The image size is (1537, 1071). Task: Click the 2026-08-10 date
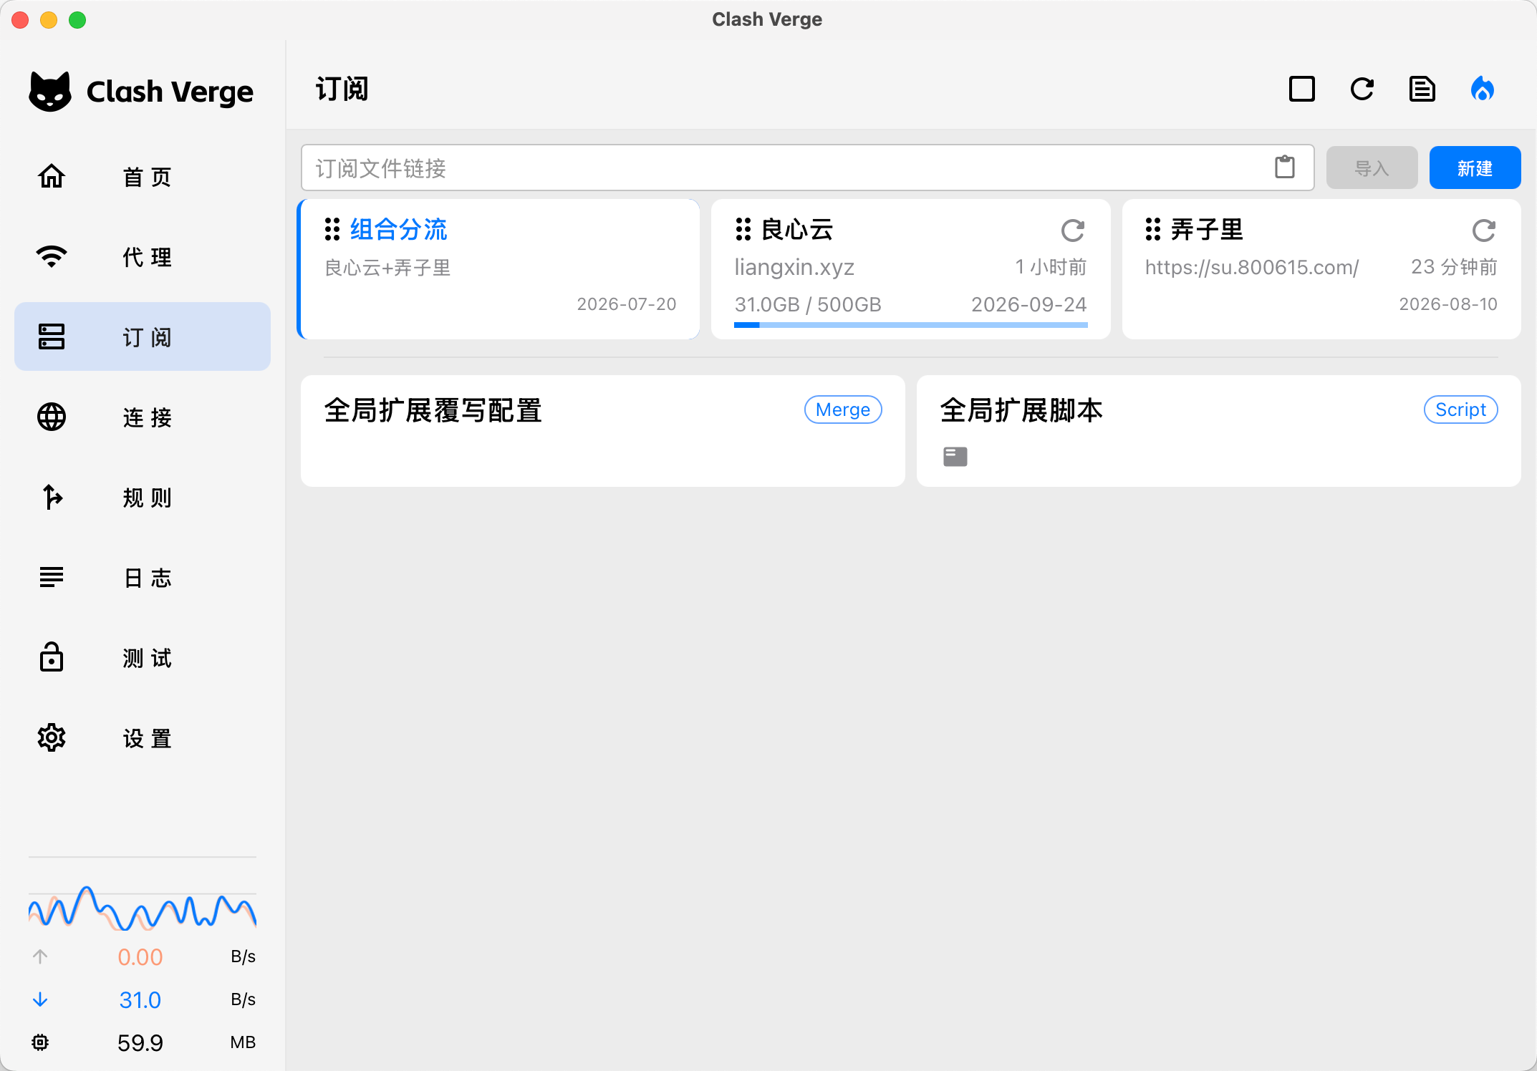click(1448, 304)
